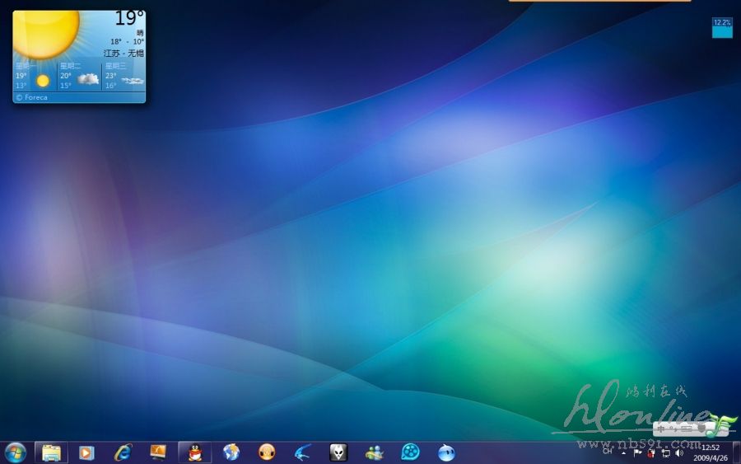Open Windows Explorer from the taskbar
This screenshot has height=464, width=741.
(x=51, y=452)
